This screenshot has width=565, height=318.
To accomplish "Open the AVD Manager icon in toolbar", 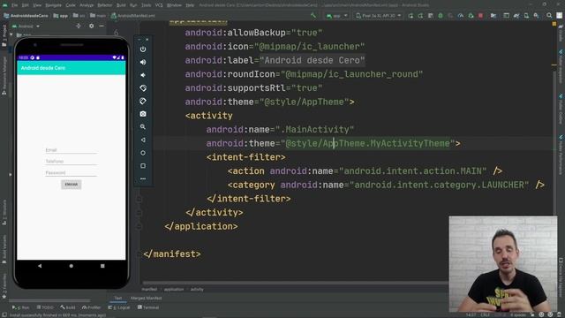I will [x=526, y=16].
